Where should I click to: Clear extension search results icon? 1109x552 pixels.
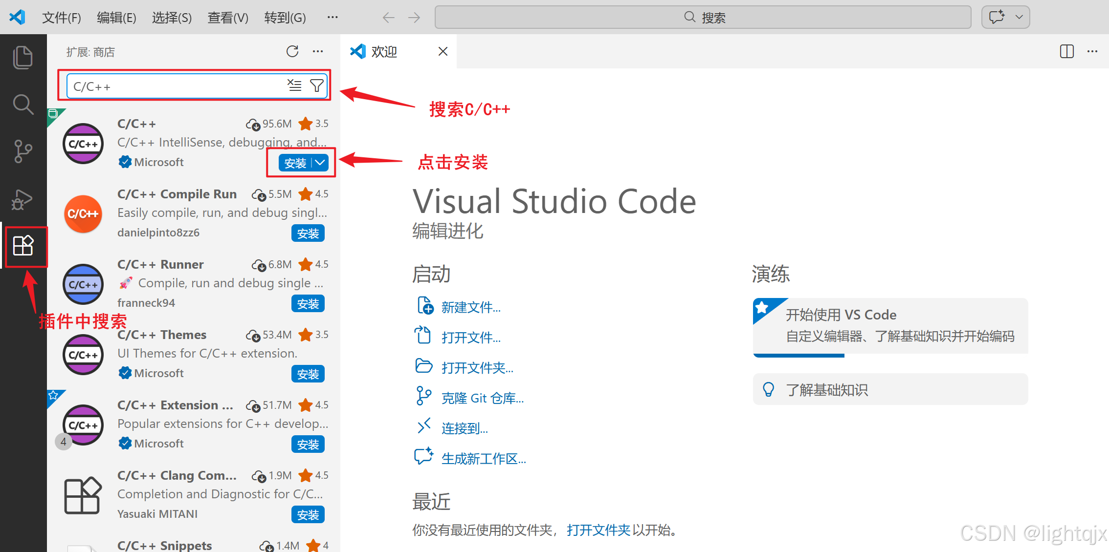pyautogui.click(x=294, y=85)
